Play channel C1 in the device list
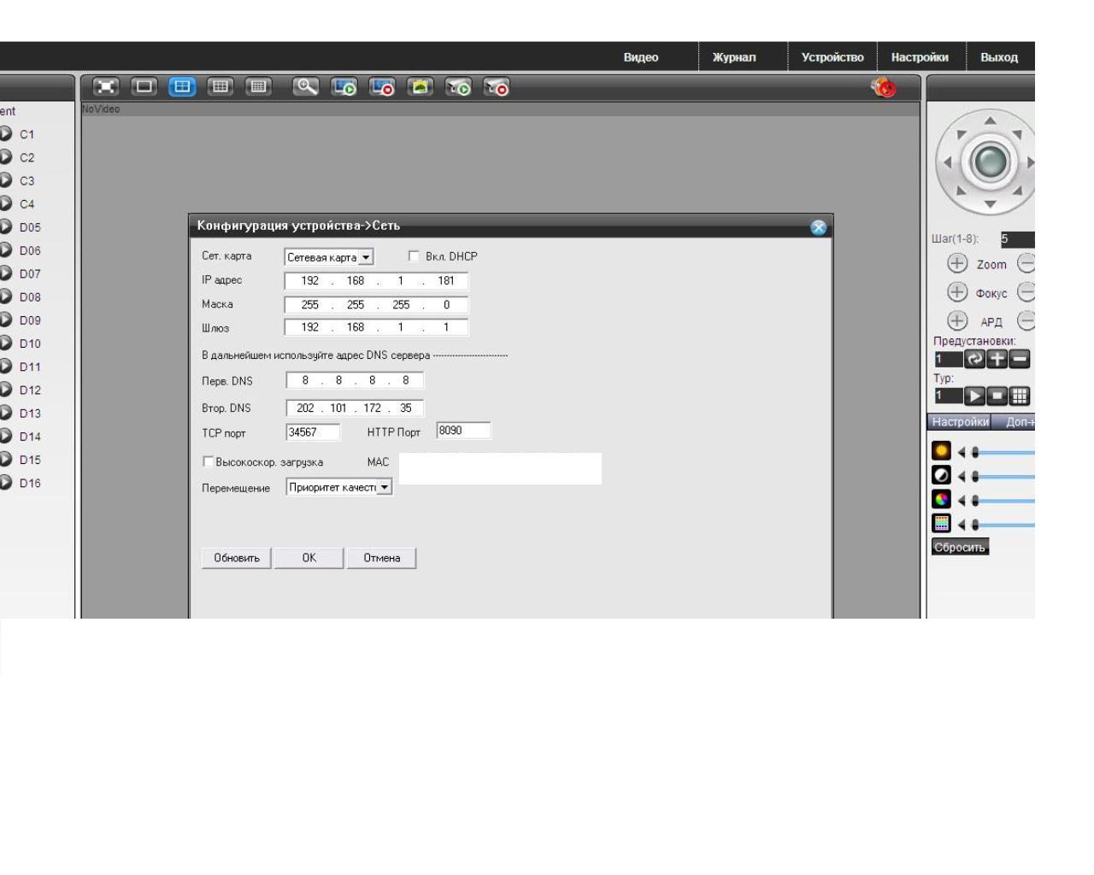Viewport: 1094px width, 875px height. coord(6,134)
